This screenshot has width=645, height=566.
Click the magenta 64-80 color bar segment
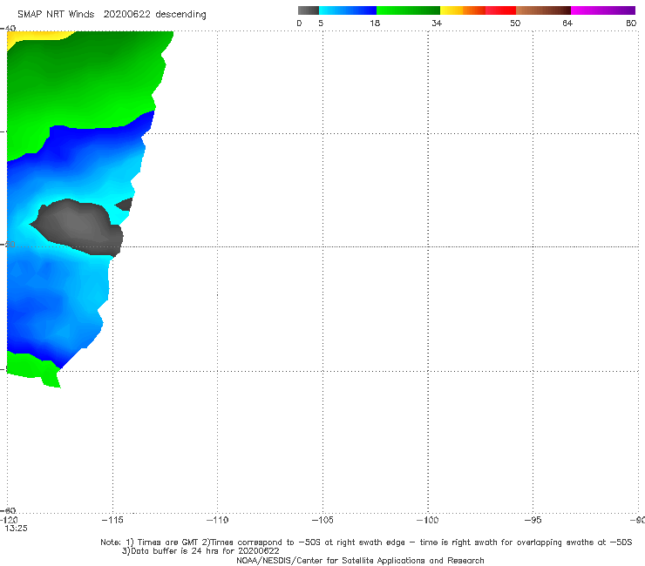coord(603,10)
